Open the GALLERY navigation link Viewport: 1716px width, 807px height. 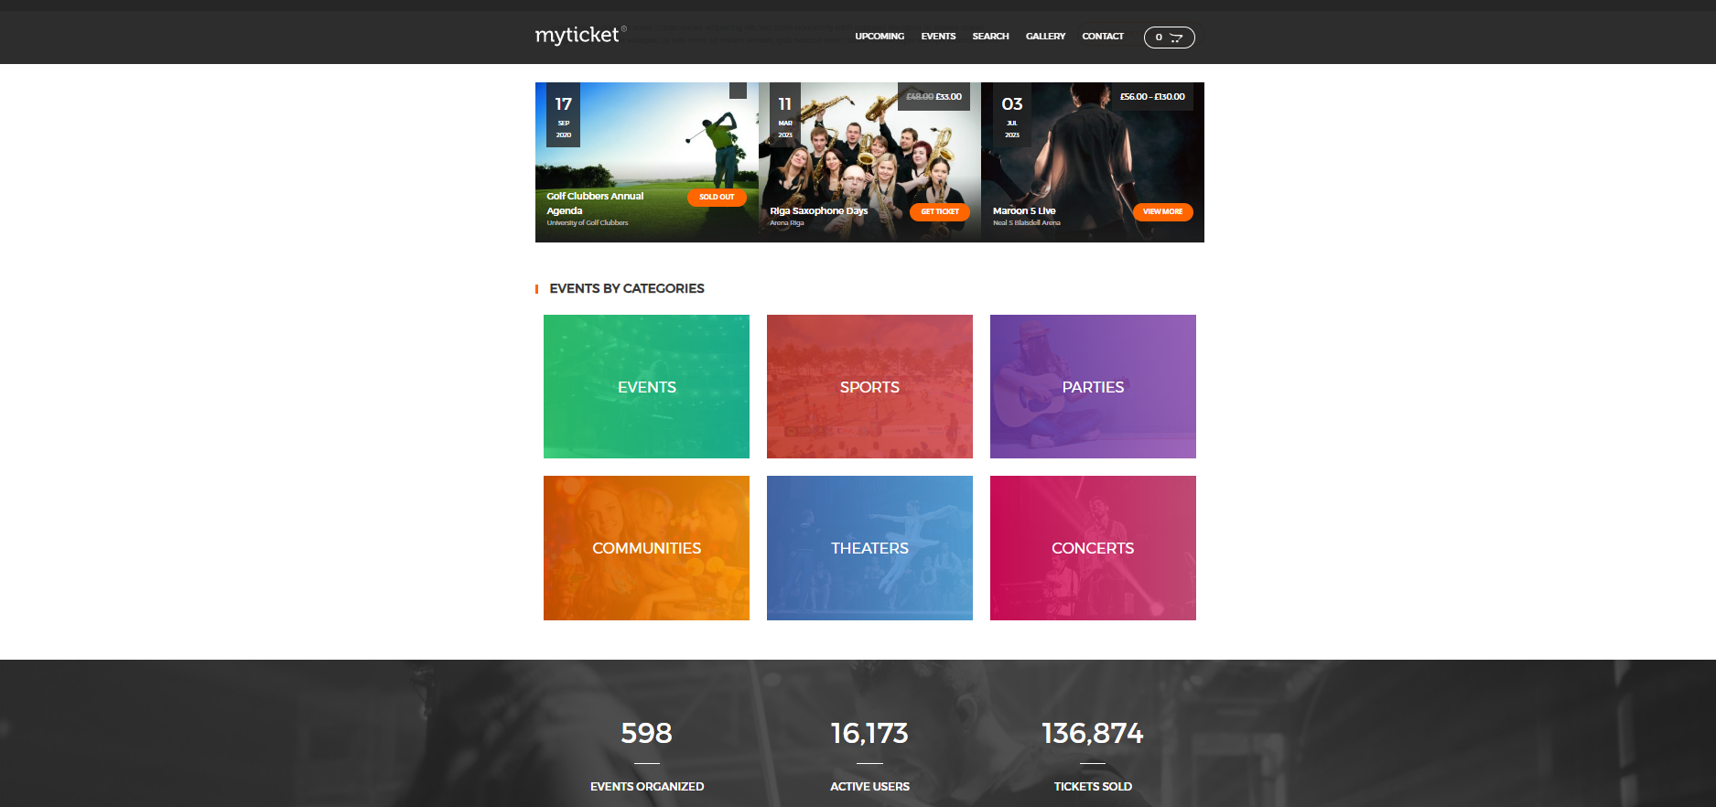coord(1045,37)
